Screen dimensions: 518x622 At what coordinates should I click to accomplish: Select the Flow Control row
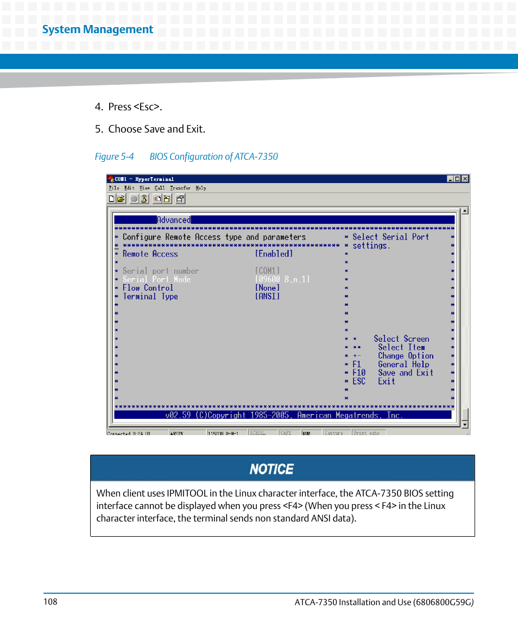pyautogui.click(x=201, y=288)
